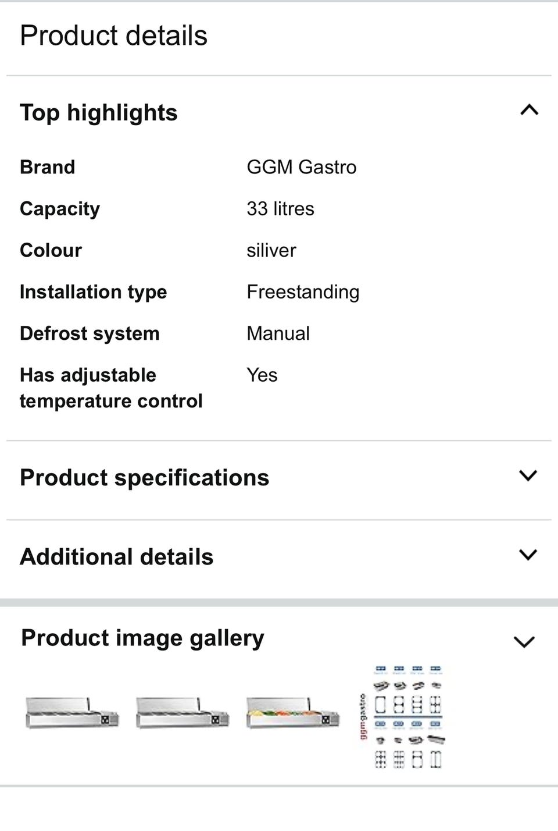Click the Top highlights section heading
Viewport: 558px width, 831px height.
99,112
